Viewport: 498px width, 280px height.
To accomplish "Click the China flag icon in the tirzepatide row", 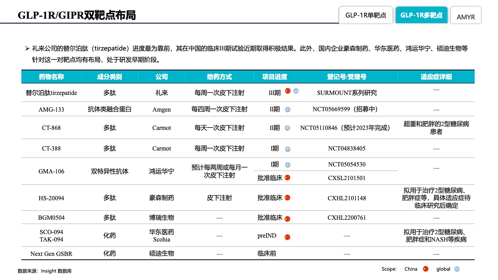I will 288,91.
